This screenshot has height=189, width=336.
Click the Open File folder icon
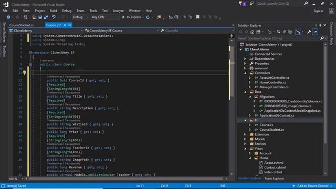34,17
